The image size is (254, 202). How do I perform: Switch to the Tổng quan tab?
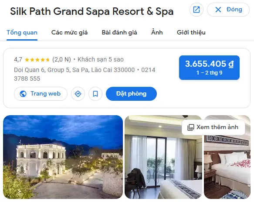22,32
